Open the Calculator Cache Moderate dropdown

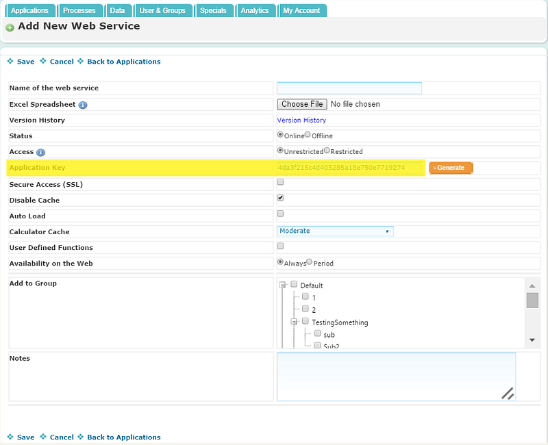335,231
